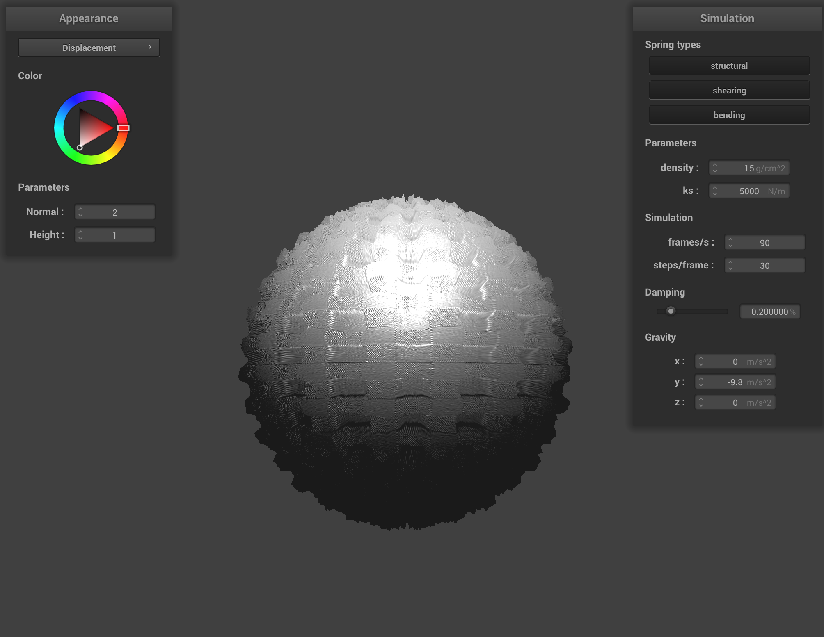The height and width of the screenshot is (637, 824).
Task: Click the frames/s value field
Action: (765, 242)
